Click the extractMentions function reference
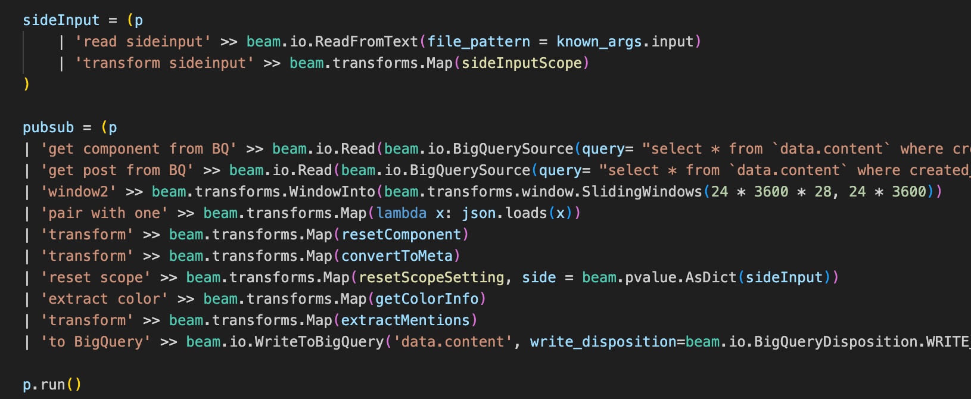The height and width of the screenshot is (399, 971). pyautogui.click(x=405, y=320)
